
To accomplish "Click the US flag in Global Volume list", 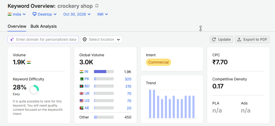I will click(81, 101).
